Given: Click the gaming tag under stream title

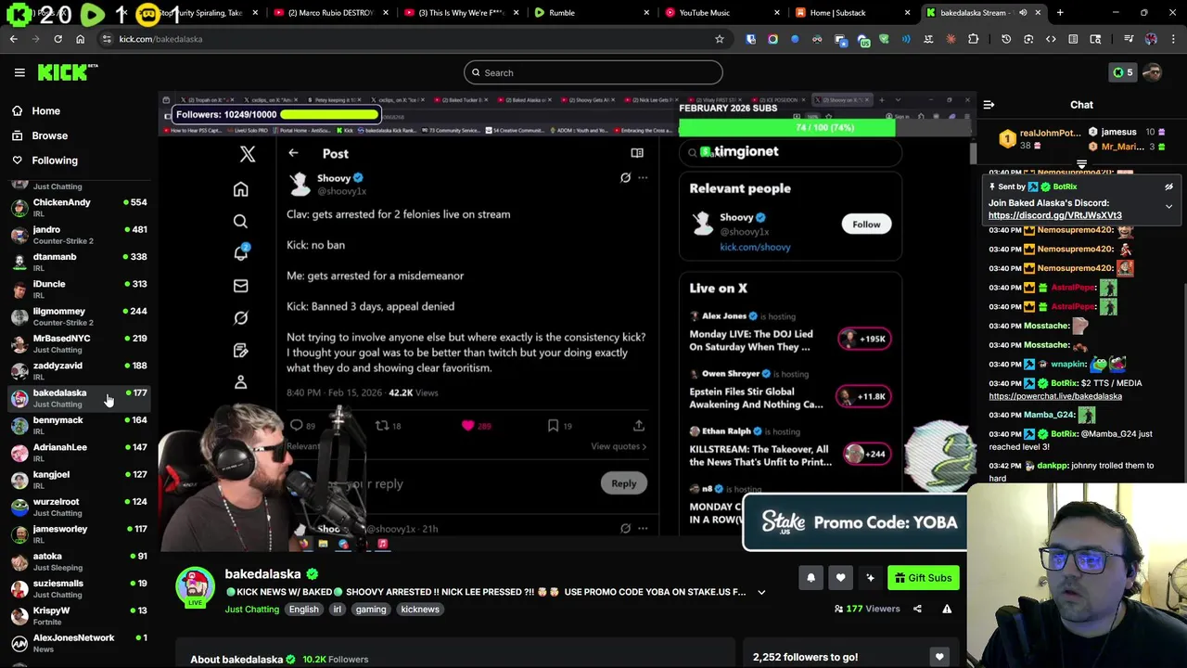Looking at the screenshot, I should 370,610.
